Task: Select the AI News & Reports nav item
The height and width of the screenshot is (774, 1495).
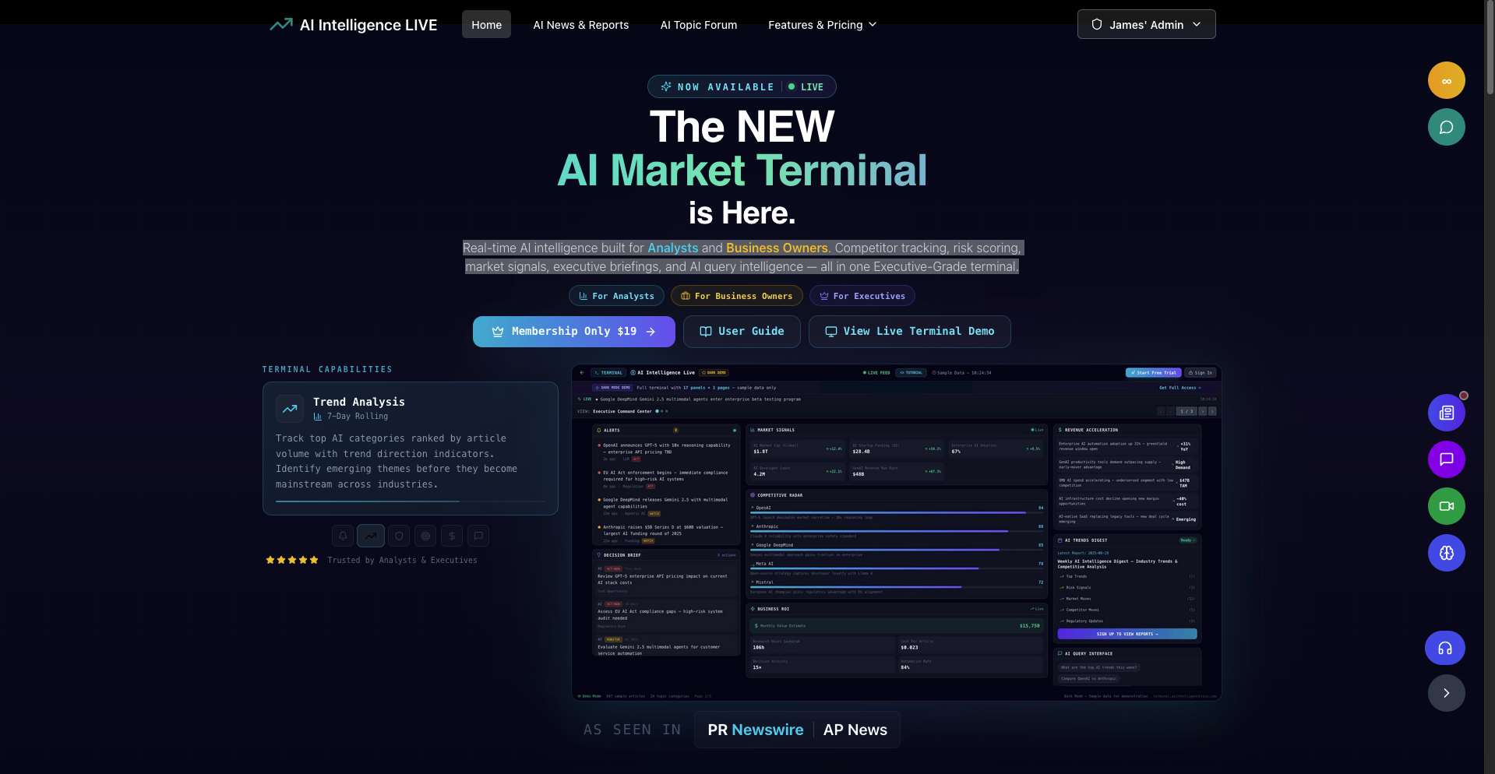Action: (x=580, y=24)
